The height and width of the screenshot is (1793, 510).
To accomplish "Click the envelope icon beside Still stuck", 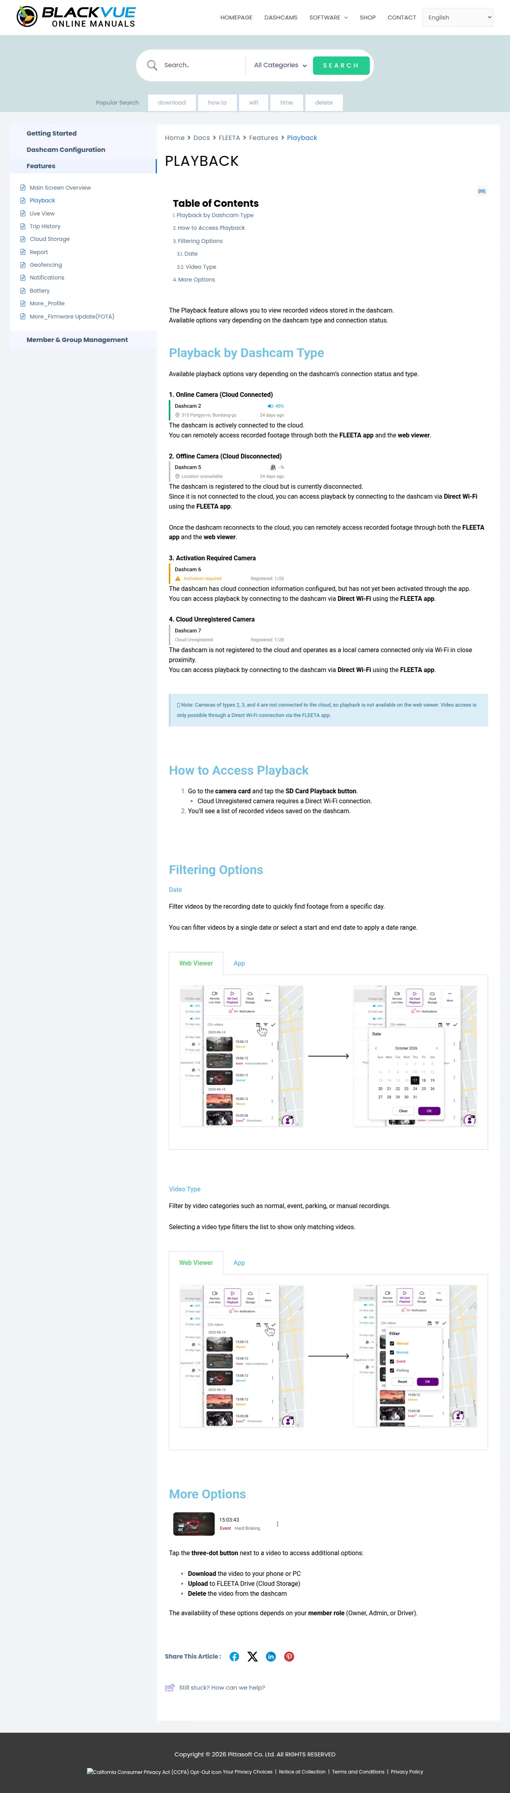I will tap(170, 1688).
